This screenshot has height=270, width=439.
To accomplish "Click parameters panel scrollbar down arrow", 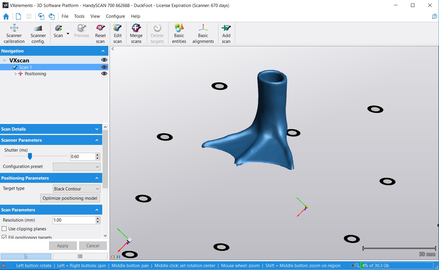I will click(x=105, y=236).
